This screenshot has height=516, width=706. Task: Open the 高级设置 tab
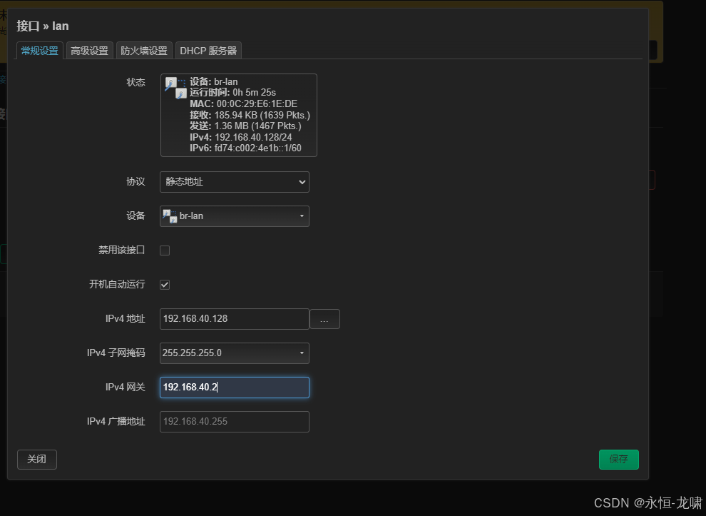[x=90, y=51]
